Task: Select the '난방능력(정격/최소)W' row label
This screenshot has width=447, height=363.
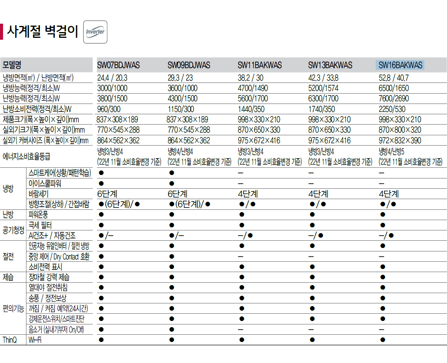Action: [31, 99]
